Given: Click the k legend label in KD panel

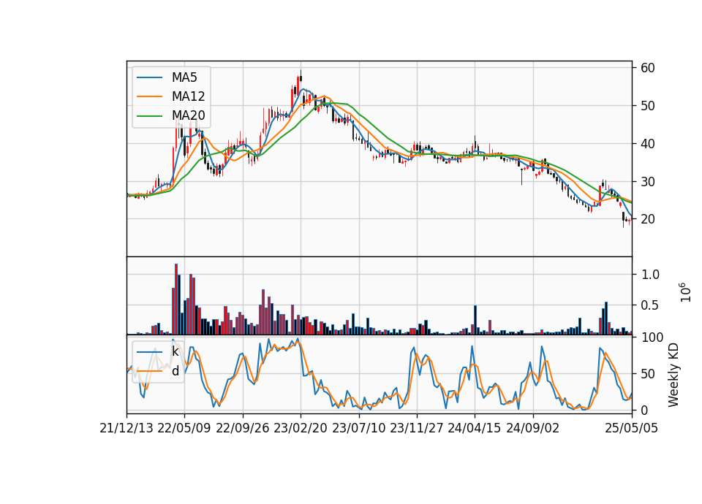Looking at the screenshot, I should [x=175, y=351].
